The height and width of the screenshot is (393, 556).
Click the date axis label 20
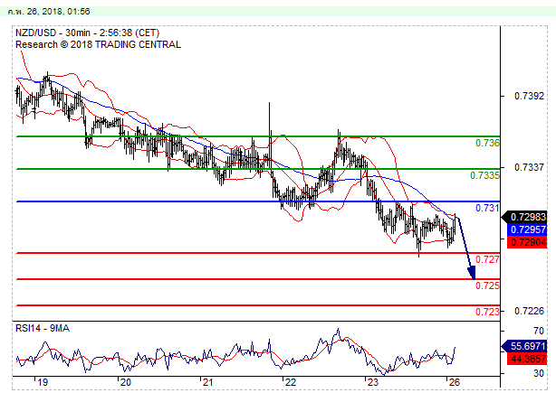point(126,382)
